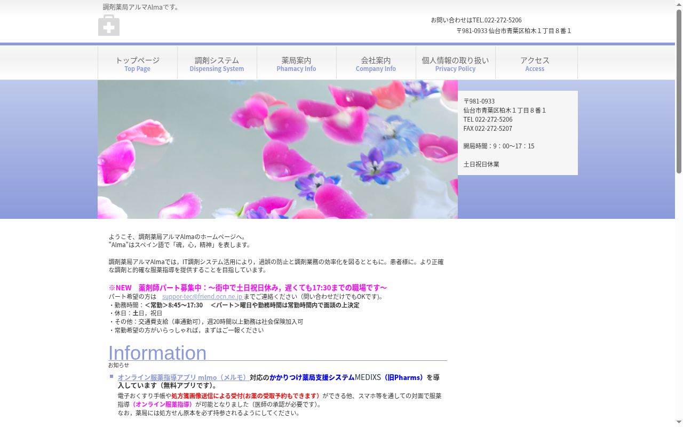Click the blue かかりつけ薬局支援システム text
The image size is (683, 427).
(312, 377)
